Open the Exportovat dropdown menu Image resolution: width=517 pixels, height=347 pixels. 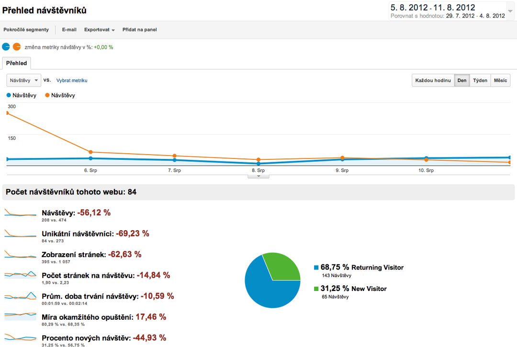[x=99, y=30]
